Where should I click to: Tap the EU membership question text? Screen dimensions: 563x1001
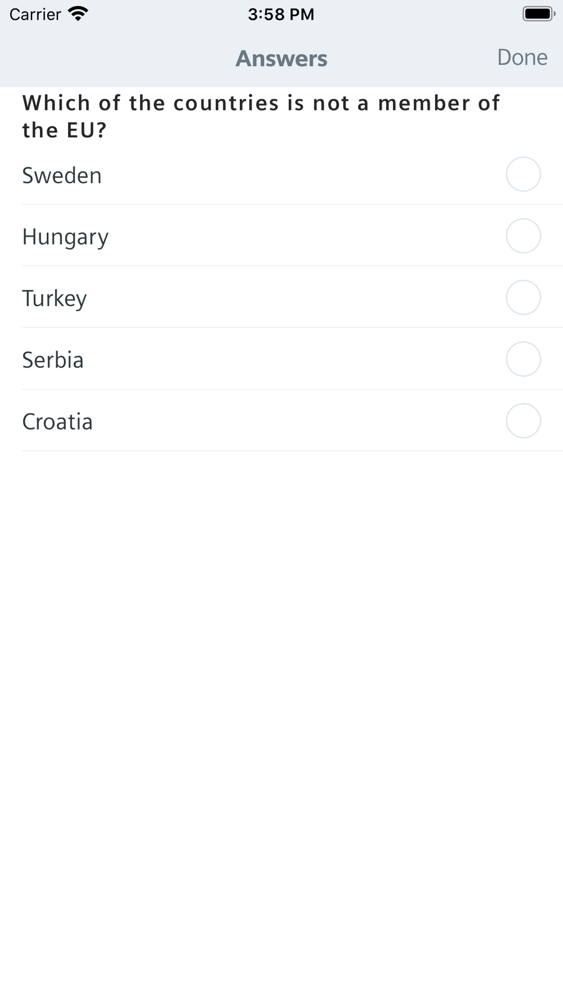click(x=261, y=117)
